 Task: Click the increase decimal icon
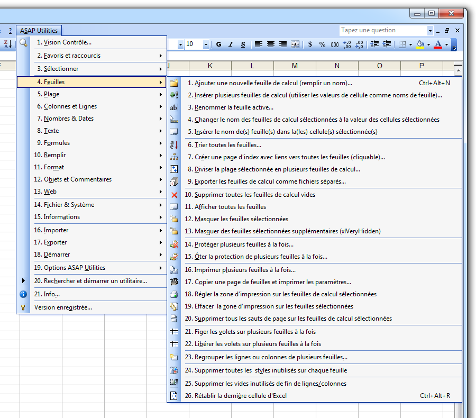coord(347,44)
